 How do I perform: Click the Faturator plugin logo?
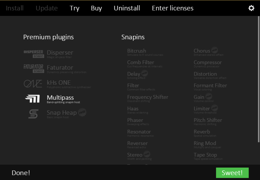33,69
